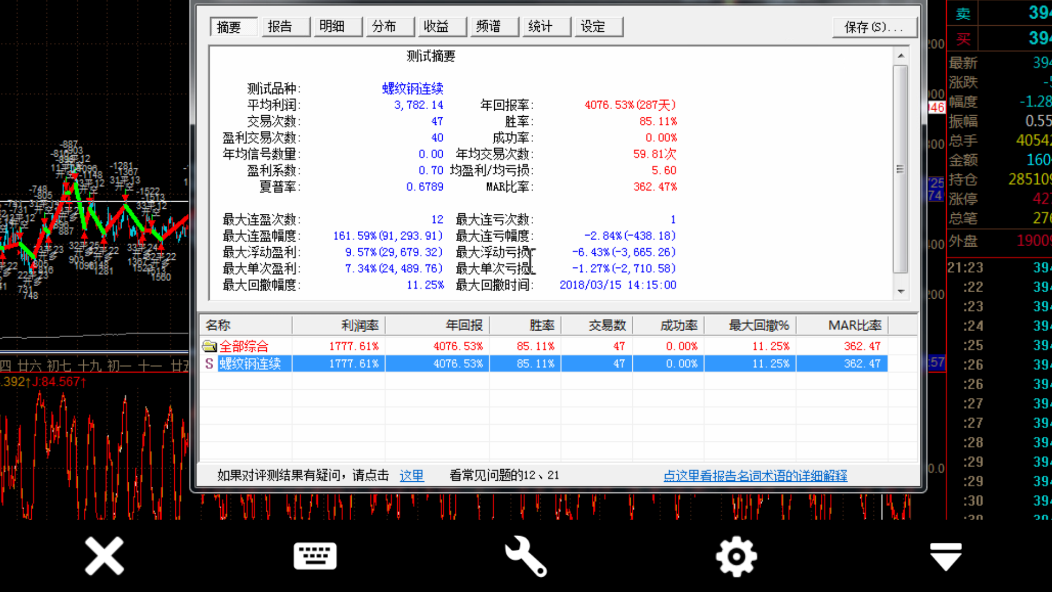Open the on-screen keyboard icon
Viewport: 1052px width, 592px height.
point(315,556)
